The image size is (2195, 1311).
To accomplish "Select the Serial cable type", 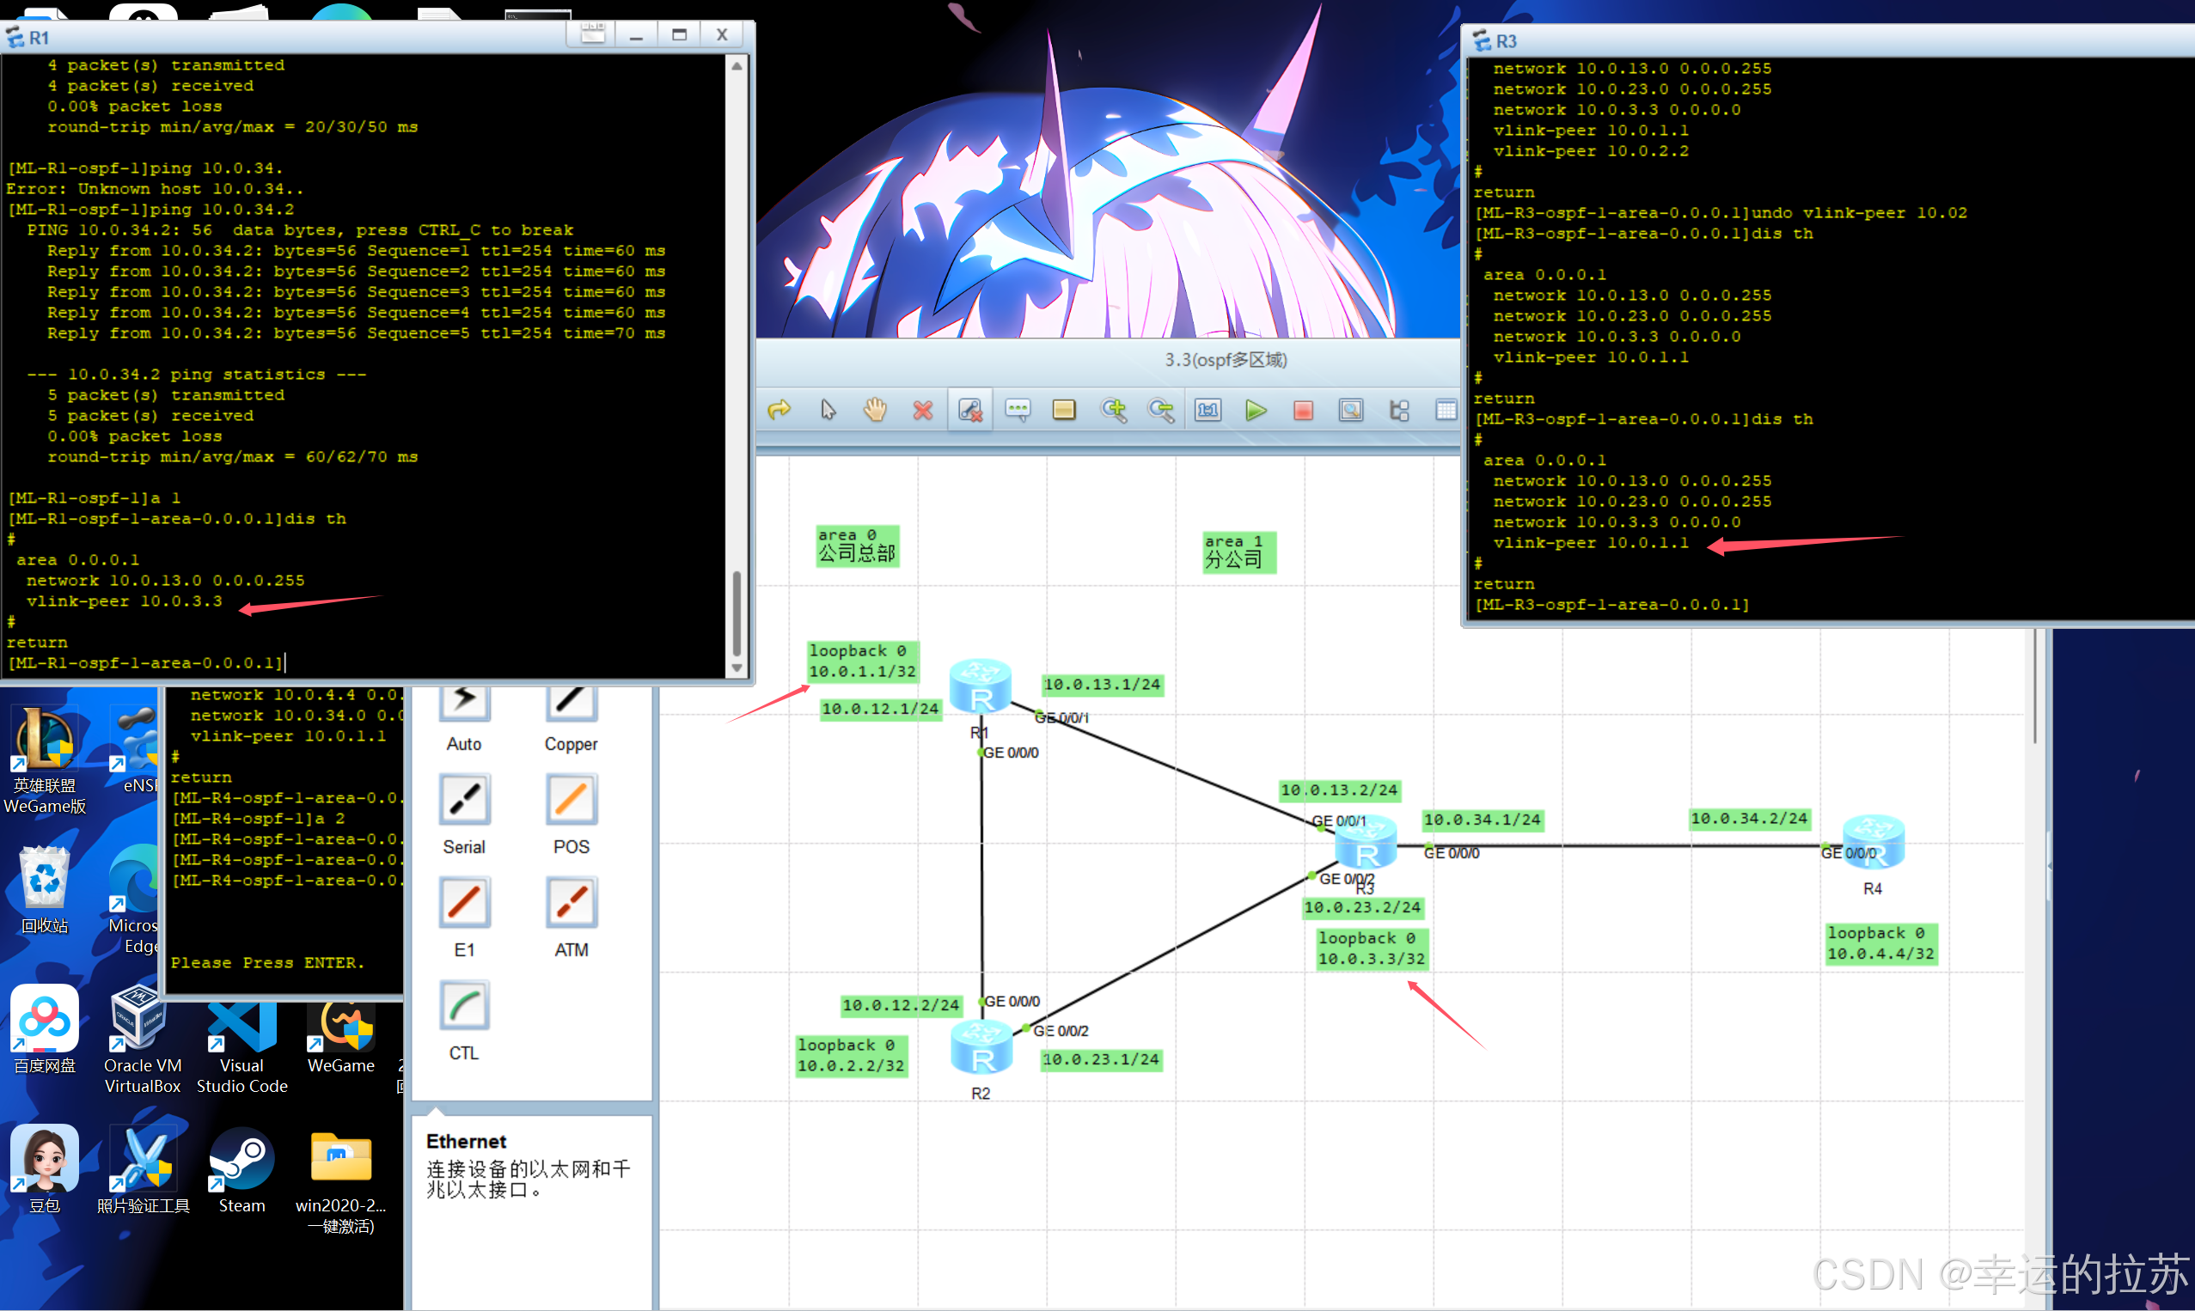I will point(464,800).
